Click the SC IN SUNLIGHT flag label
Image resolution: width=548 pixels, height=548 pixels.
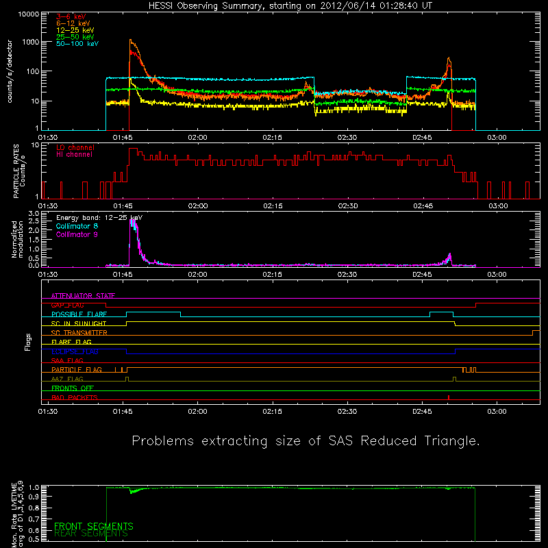(x=79, y=323)
